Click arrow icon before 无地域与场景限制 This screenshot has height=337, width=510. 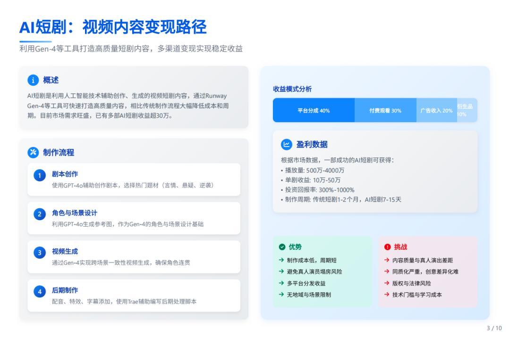pos(281,295)
